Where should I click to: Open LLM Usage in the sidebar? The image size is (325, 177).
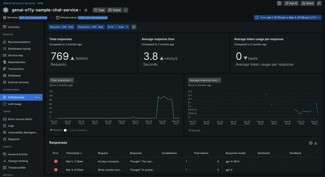pyautogui.click(x=15, y=104)
